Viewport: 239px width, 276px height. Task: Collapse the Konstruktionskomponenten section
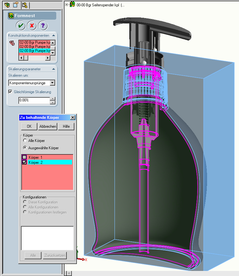click(53, 35)
